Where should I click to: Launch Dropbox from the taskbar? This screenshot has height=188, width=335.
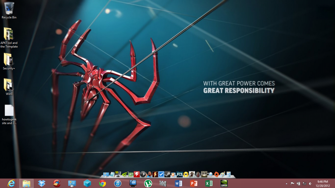point(42,183)
